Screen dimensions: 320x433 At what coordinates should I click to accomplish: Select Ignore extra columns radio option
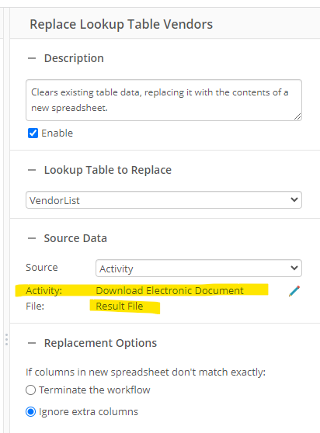tap(30, 412)
